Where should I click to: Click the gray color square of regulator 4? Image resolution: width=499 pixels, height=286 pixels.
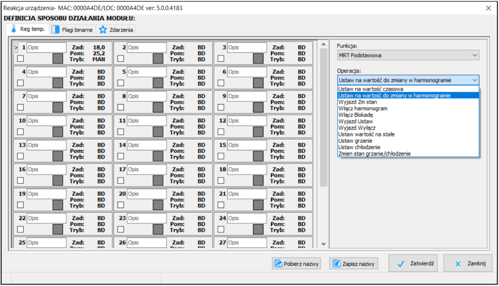pos(58,83)
